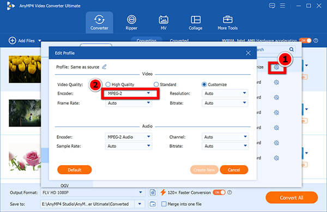Screen dimensions: 327x212
Task: Expand format dropdown arrow for first video
Action: [306, 65]
